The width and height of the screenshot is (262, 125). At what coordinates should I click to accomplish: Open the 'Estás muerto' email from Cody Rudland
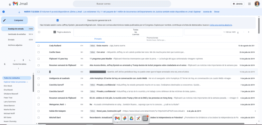pyautogui.click(x=146, y=46)
